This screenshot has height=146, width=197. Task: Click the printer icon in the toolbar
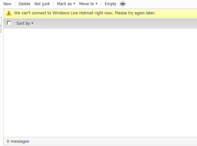pos(123,4)
